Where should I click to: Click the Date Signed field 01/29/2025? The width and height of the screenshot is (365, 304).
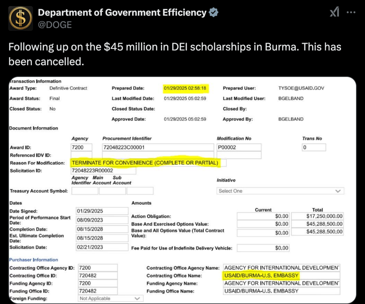point(102,211)
